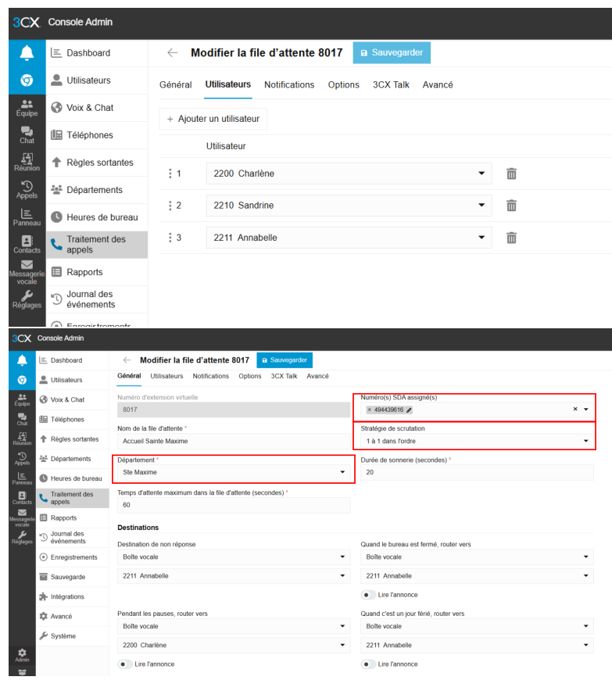Click Ajouter un utilisateur button

(213, 119)
